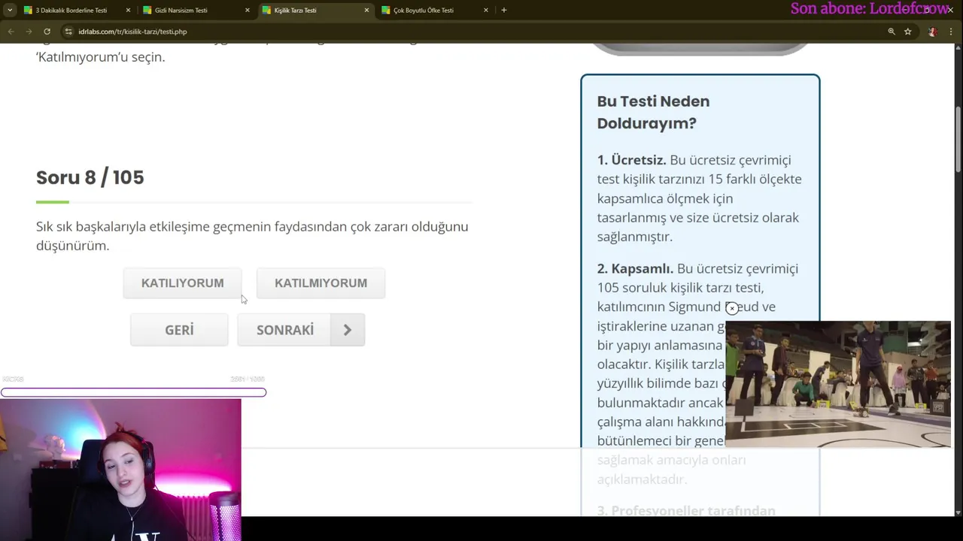The image size is (963, 541).
Task: Click the Bu Testi Neden Doldurayım? heading
Action: [653, 112]
